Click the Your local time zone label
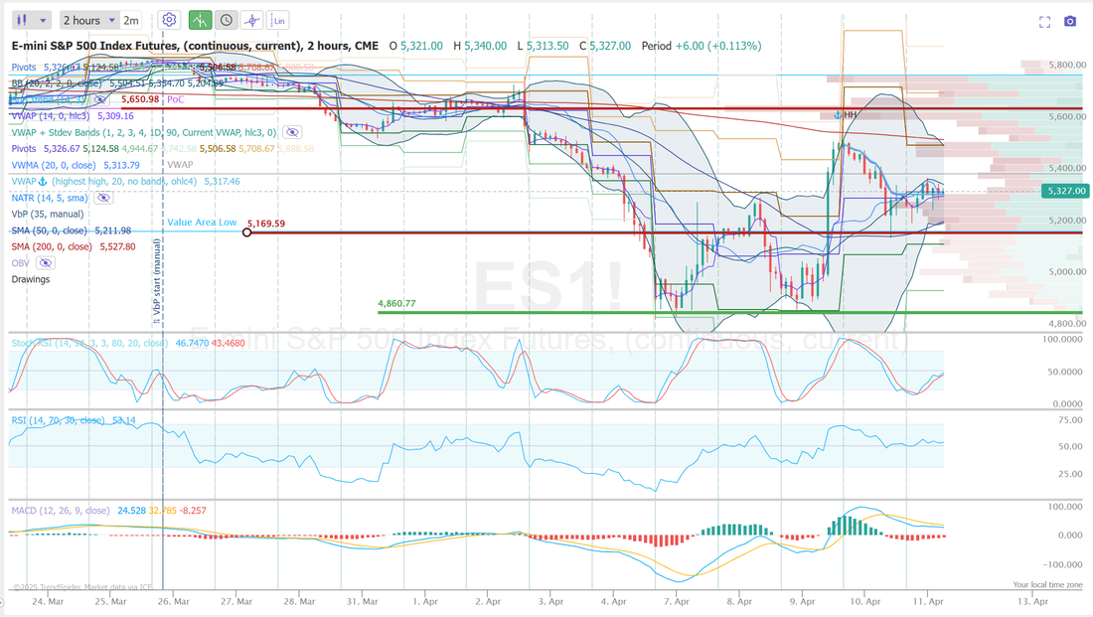This screenshot has height=617, width=1093. click(x=1047, y=585)
